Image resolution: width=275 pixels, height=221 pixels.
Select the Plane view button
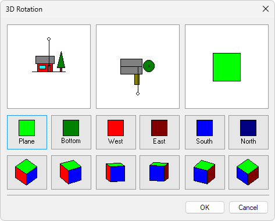(x=27, y=133)
